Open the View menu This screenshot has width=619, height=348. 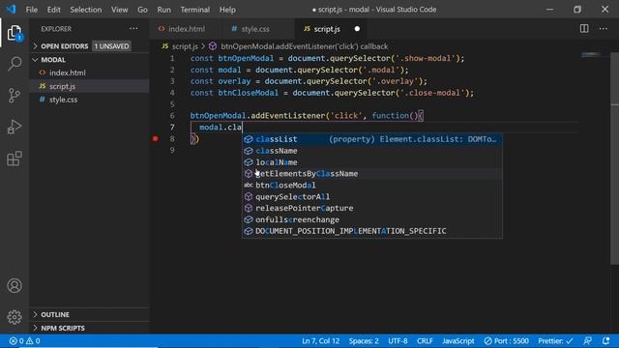[x=119, y=10]
